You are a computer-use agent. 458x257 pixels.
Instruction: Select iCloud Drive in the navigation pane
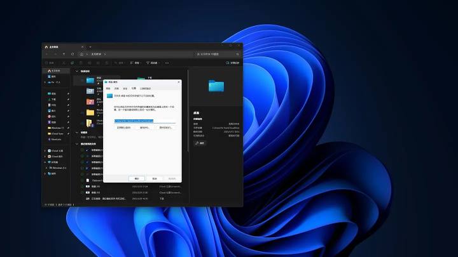(55, 150)
